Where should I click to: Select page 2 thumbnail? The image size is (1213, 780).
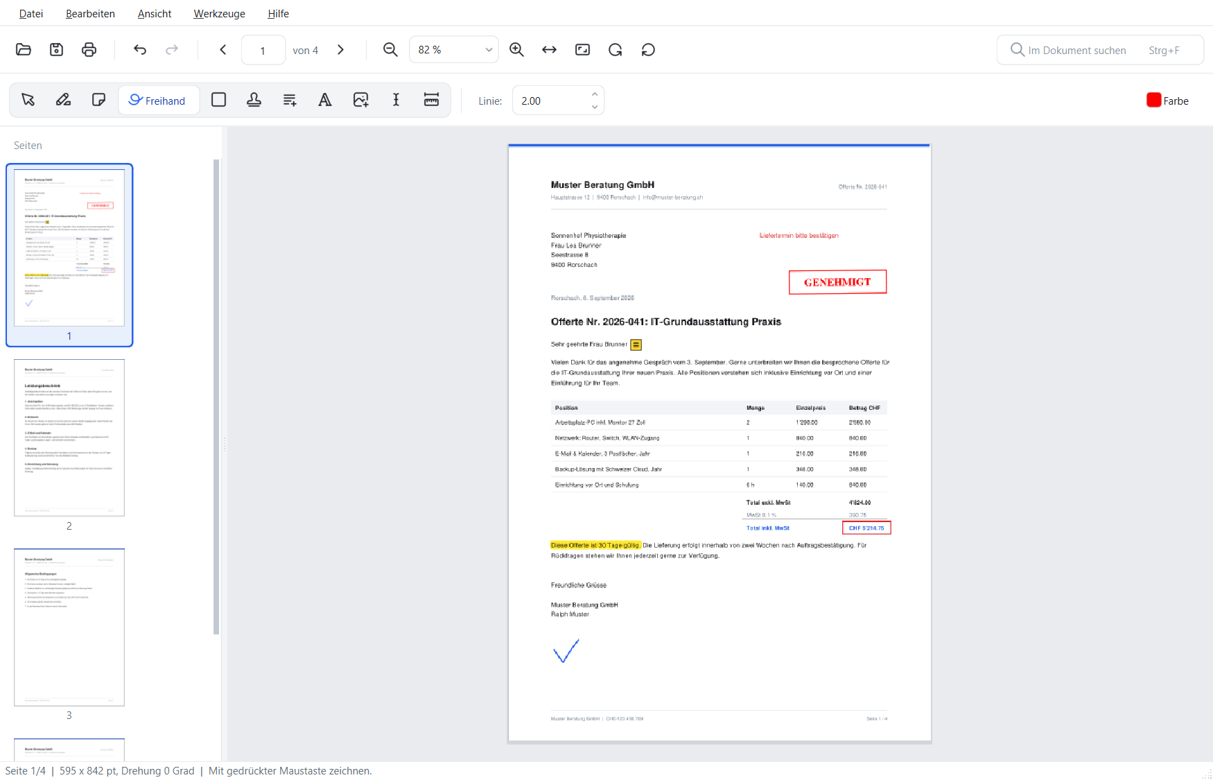pos(69,437)
